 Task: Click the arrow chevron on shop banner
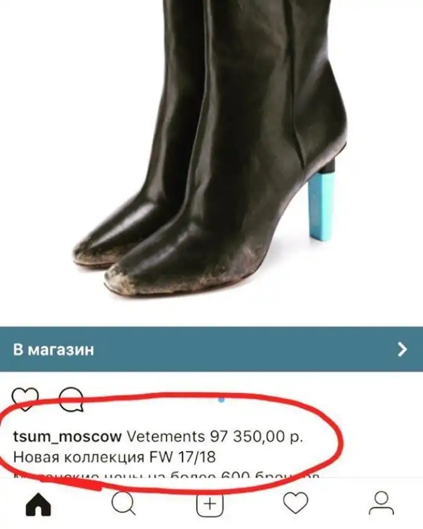click(402, 349)
